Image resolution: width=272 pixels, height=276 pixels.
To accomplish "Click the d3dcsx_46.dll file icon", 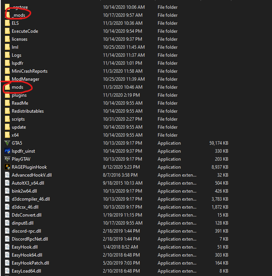I will pyautogui.click(x=7, y=207).
